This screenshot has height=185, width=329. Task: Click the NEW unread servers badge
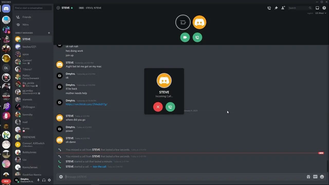click(x=6, y=181)
